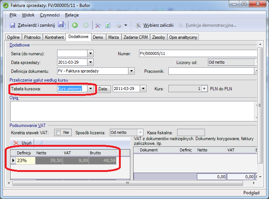269x199 pixels.
Task: Click the VAT value 9,09 cell
Action: click(x=76, y=161)
